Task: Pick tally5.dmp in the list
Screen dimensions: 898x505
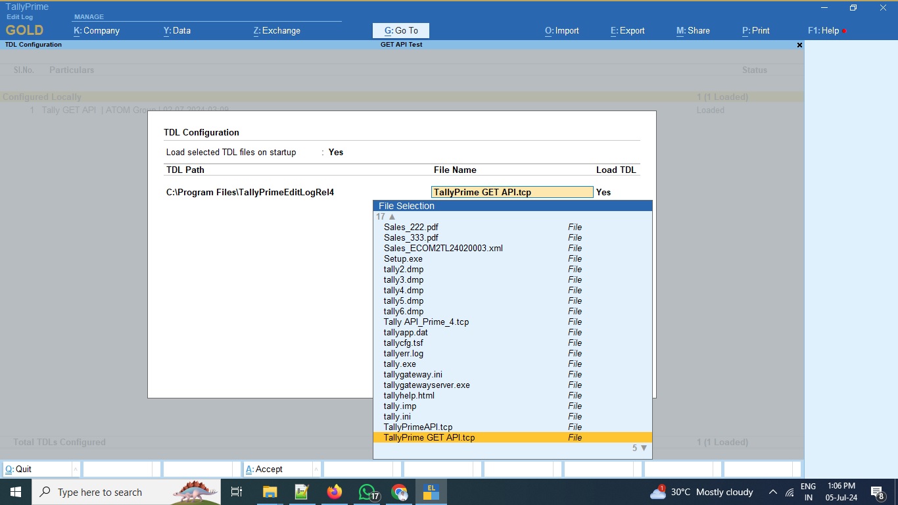Action: 513,301
